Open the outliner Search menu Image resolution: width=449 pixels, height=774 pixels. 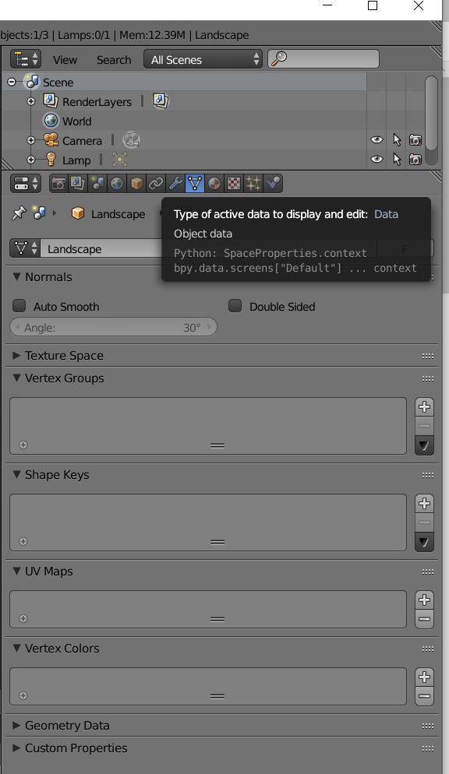click(x=114, y=60)
